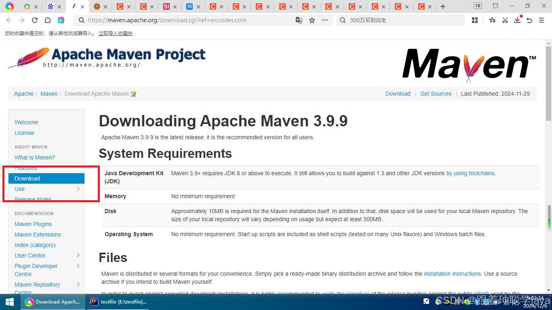Click the Download link in top right bar

[398, 94]
